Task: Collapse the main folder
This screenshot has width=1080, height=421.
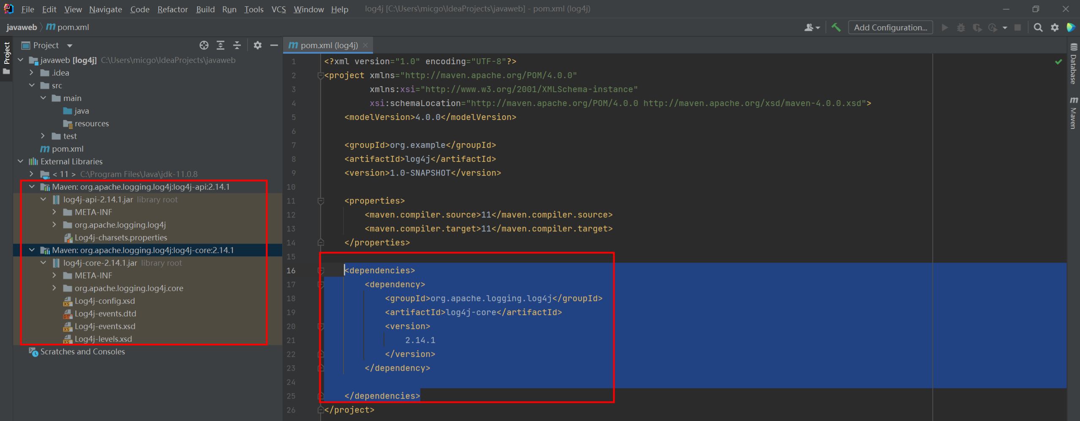Action: pyautogui.click(x=43, y=98)
